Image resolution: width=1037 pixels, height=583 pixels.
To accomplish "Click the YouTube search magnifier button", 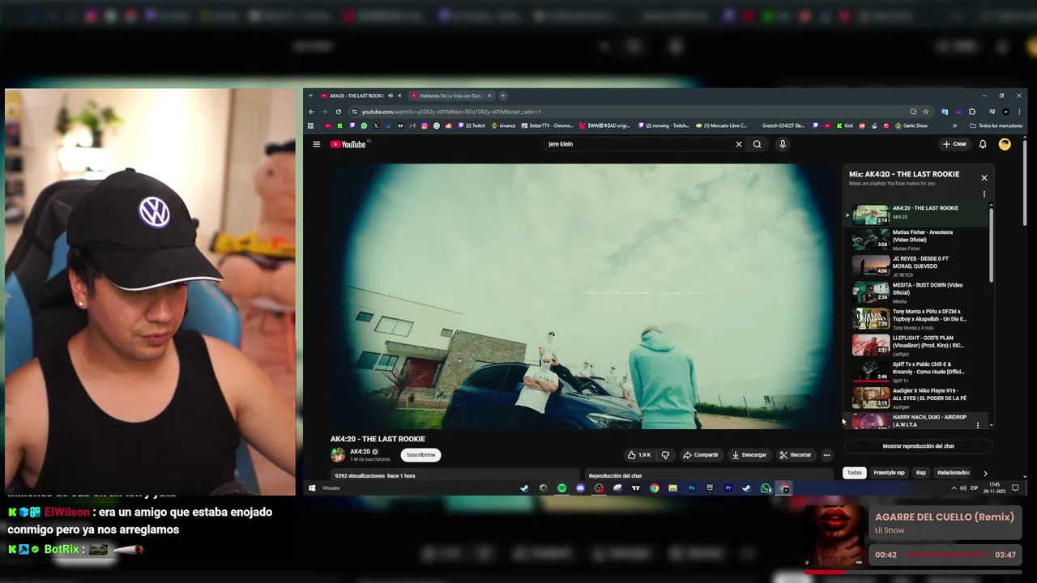I will pyautogui.click(x=757, y=144).
